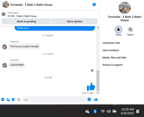Mute the conversation with the bell icon
The height and width of the screenshot is (117, 144).
click(118, 30)
